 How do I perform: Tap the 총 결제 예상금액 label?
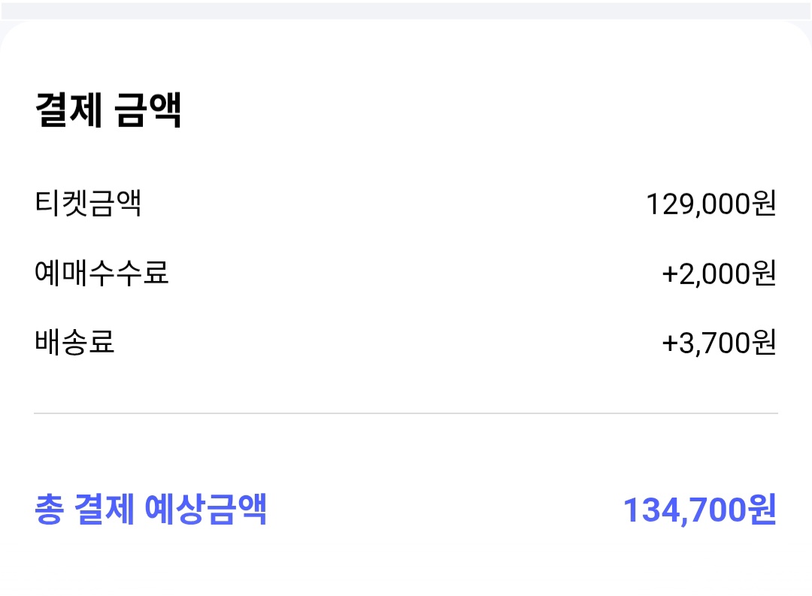coord(150,510)
